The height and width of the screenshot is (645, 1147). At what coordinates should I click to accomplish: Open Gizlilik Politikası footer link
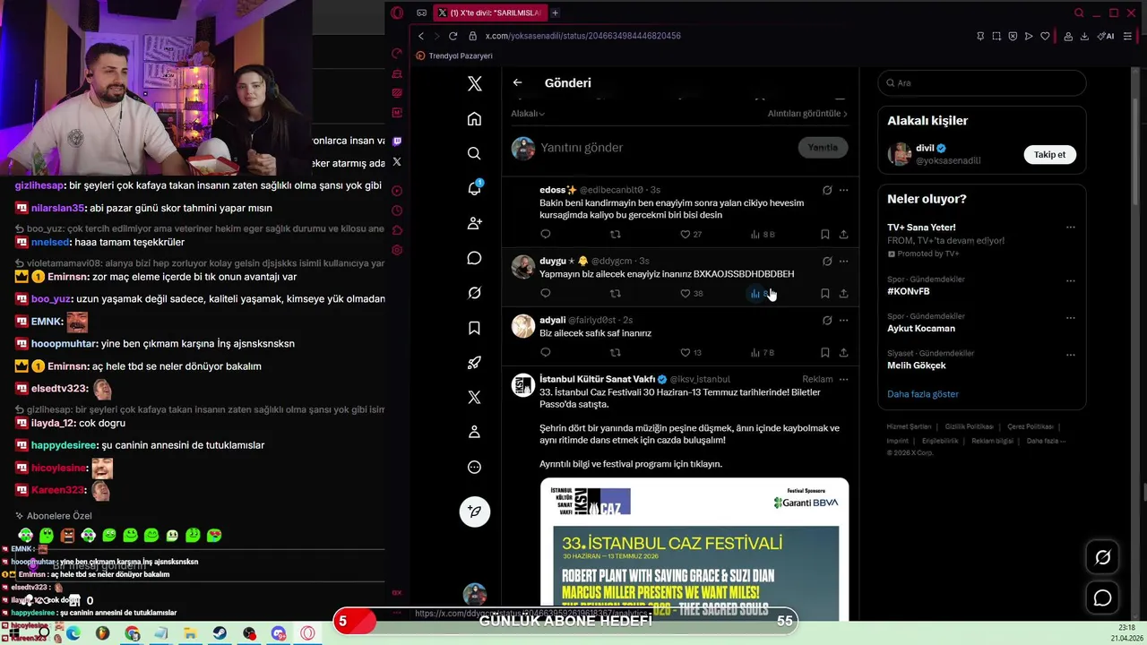tap(969, 427)
